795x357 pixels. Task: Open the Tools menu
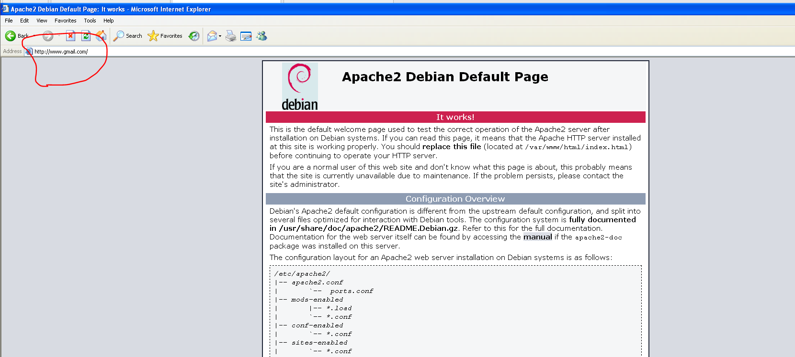tap(90, 21)
